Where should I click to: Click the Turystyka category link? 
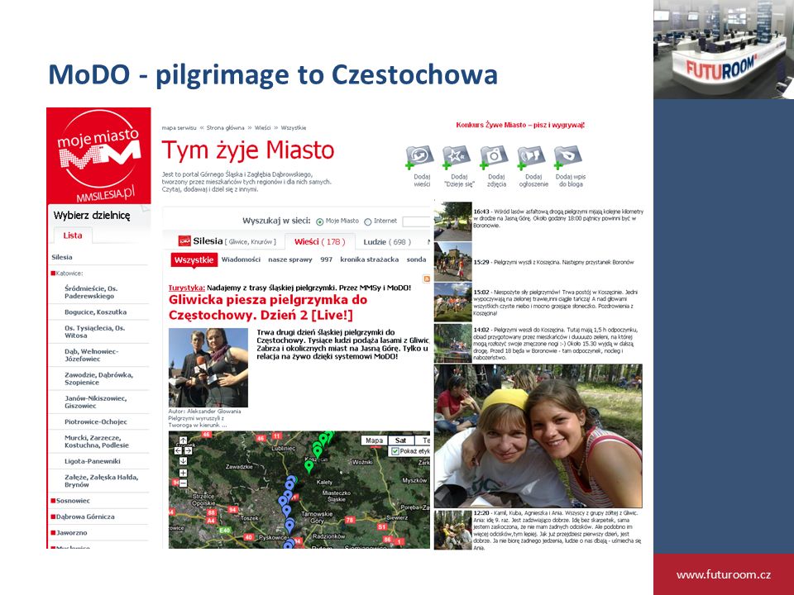(187, 288)
